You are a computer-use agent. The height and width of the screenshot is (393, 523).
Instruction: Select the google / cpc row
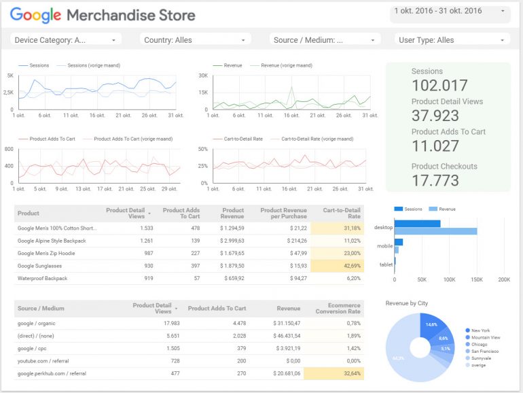click(189, 348)
